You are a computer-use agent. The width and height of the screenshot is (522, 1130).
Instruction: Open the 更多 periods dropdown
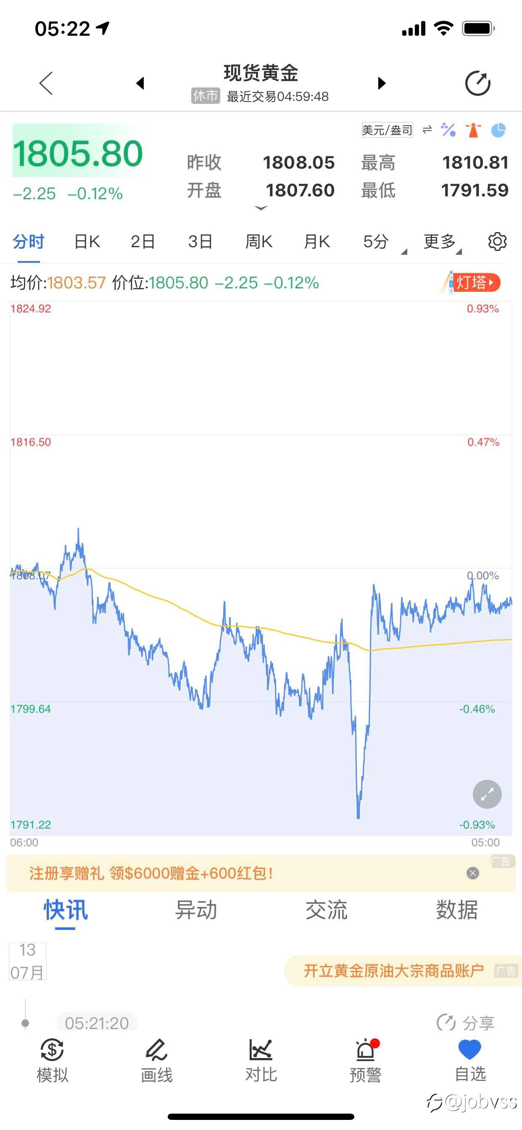pyautogui.click(x=441, y=242)
